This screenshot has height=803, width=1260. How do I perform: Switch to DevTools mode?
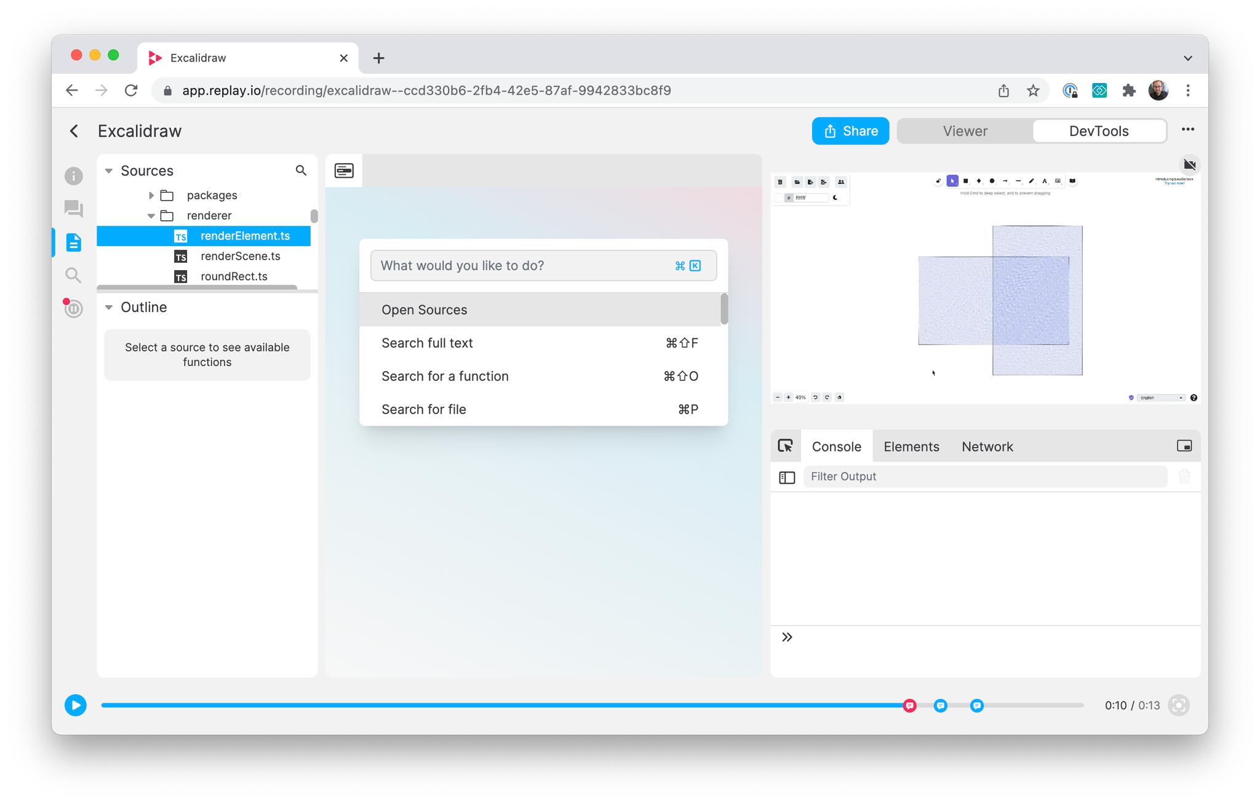(1099, 131)
